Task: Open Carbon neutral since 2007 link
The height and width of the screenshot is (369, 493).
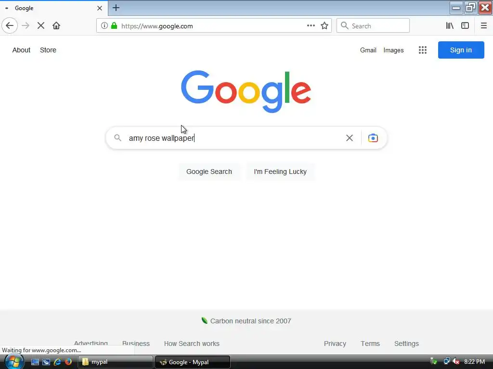Action: (x=246, y=321)
